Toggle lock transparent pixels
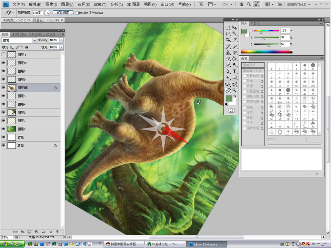Screen dimensions: 331x248 point(13,47)
